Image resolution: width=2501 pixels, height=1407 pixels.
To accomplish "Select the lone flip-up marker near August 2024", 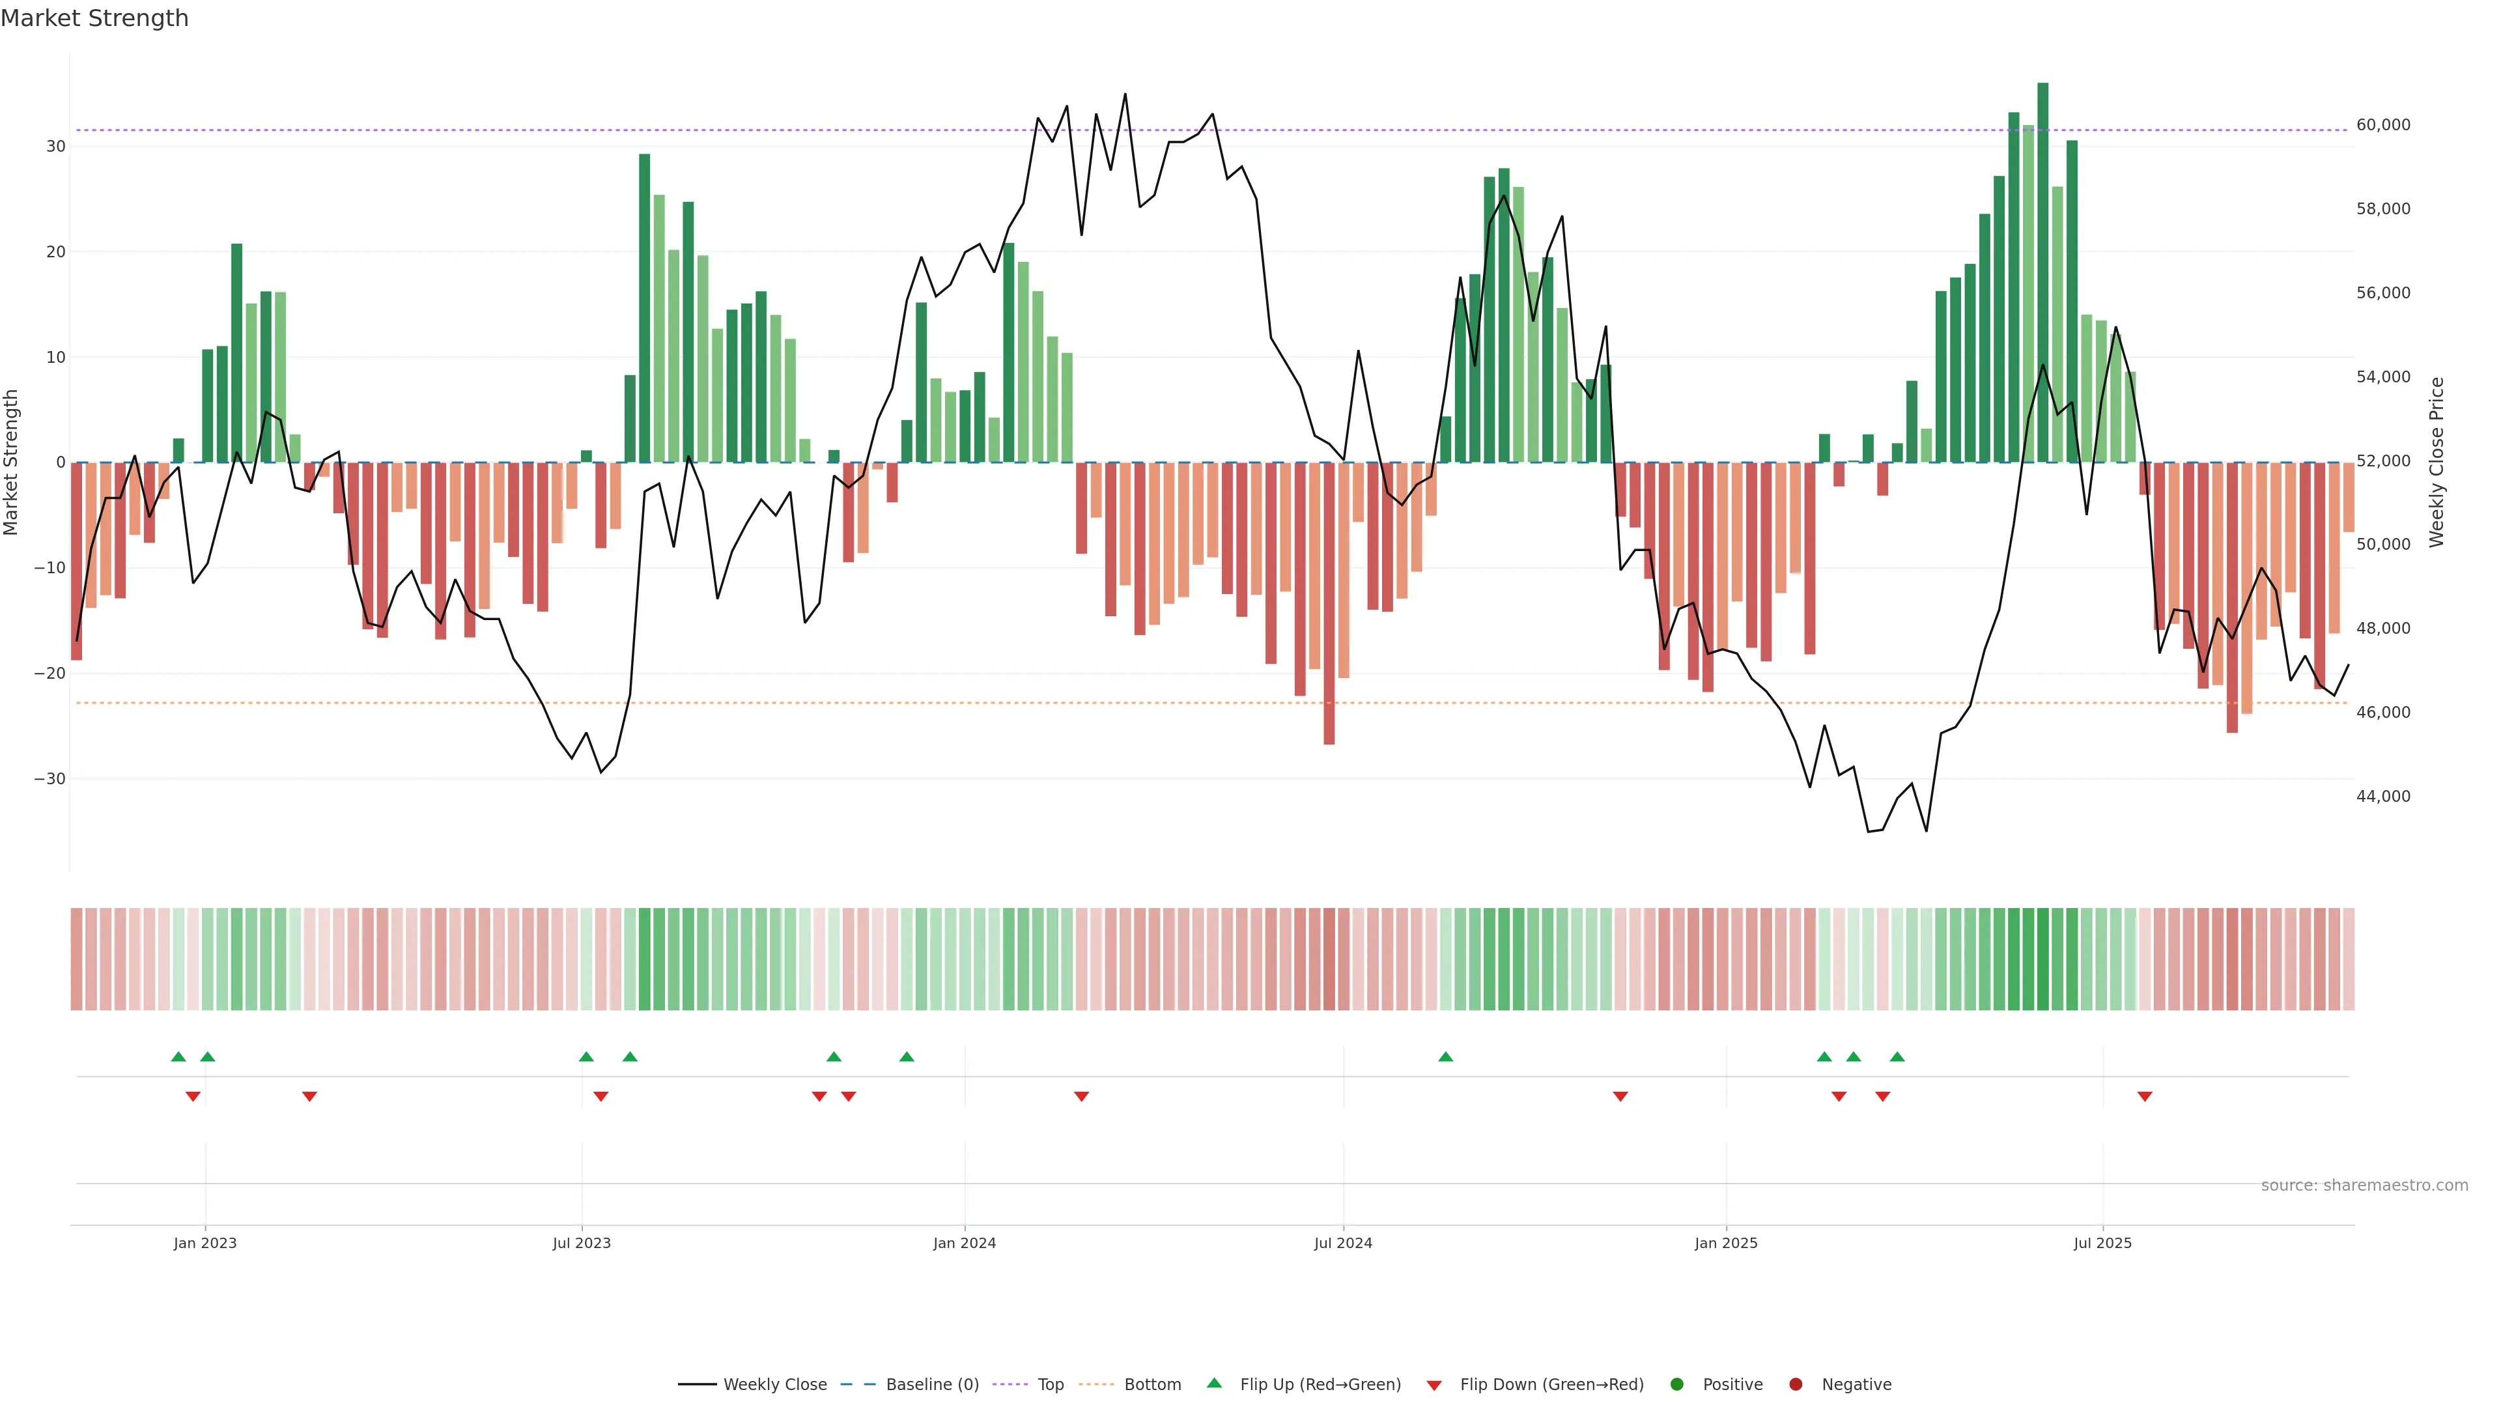I will (1446, 1057).
